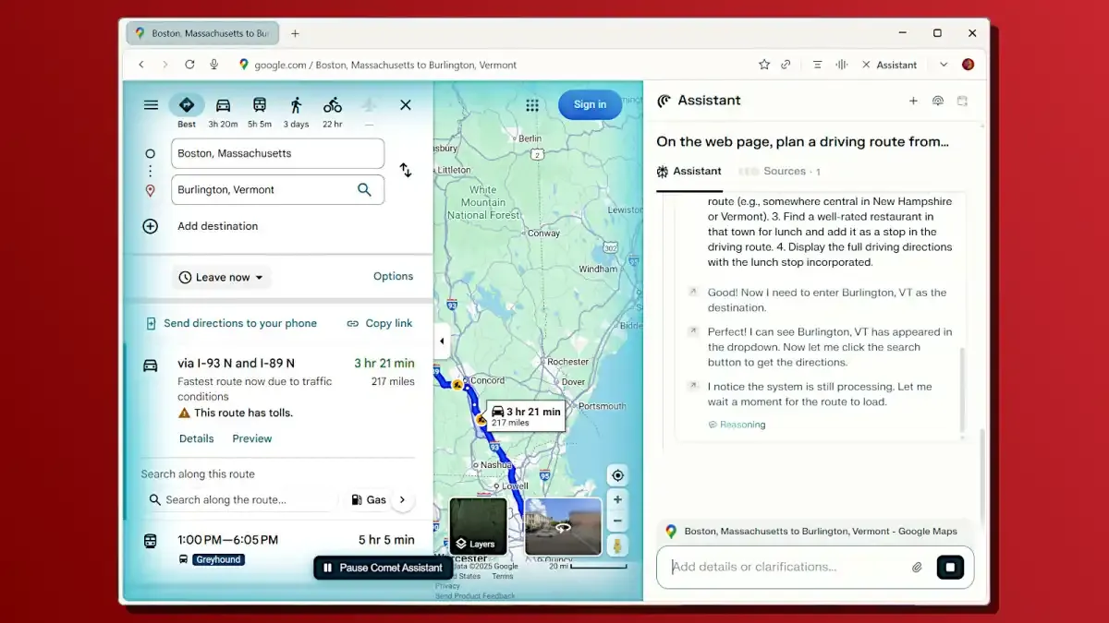1109x623 pixels.
Task: Expand more route search categories
Action: click(x=402, y=499)
